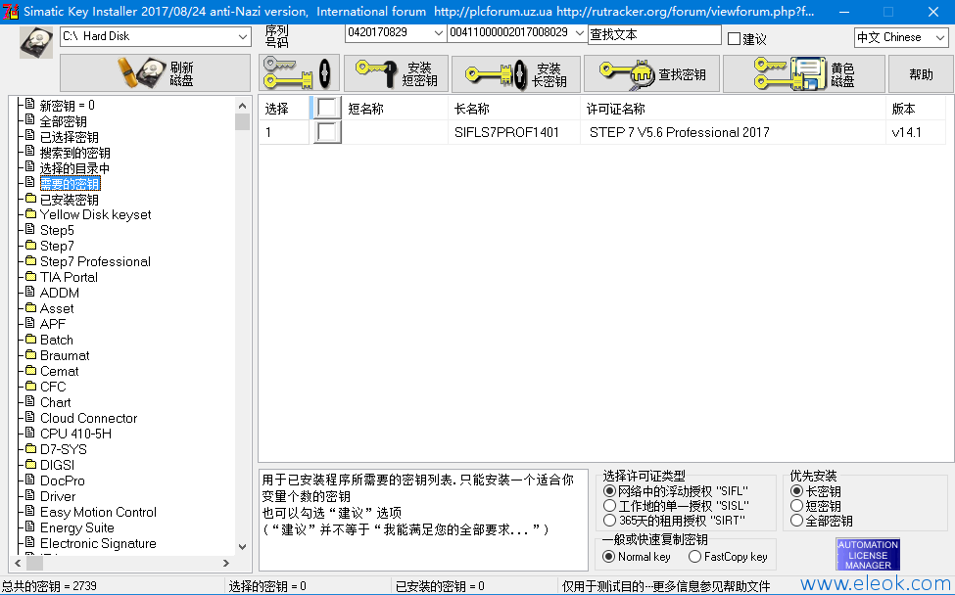
Task: Select the 长密钥 priority radio
Action: point(796,491)
